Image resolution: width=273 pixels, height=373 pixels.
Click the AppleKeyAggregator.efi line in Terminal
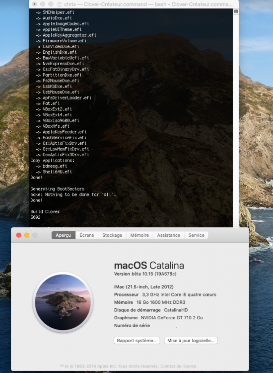pyautogui.click(x=66, y=35)
